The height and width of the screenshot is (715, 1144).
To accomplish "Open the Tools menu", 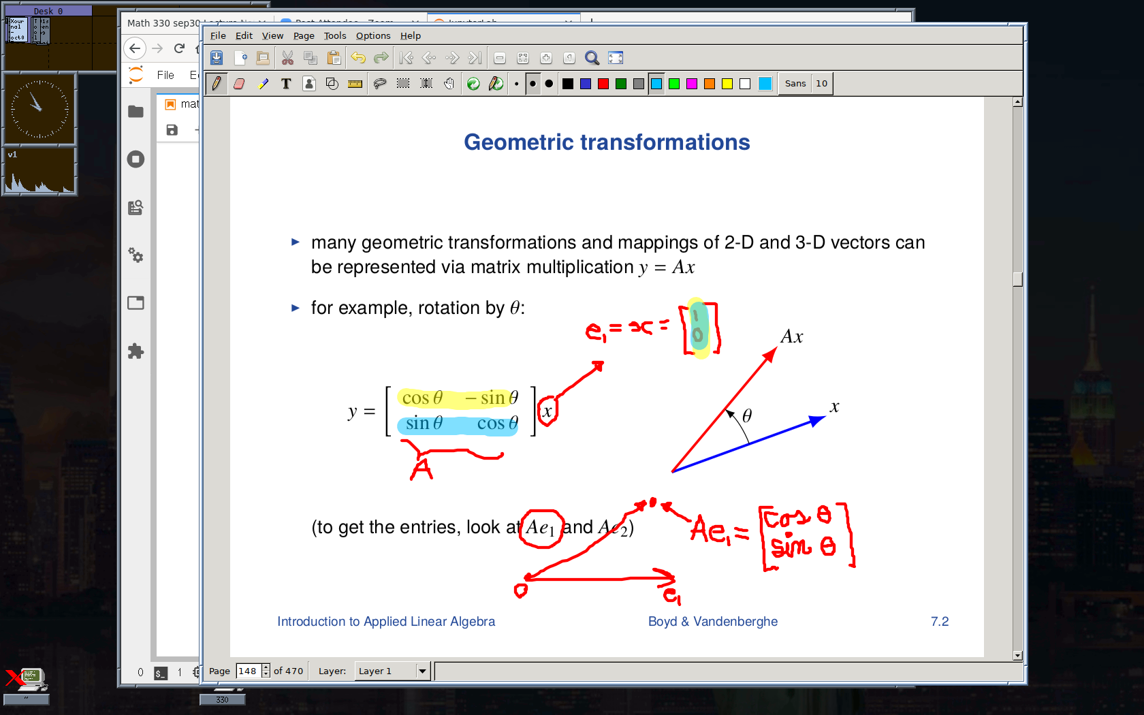I will pyautogui.click(x=334, y=36).
